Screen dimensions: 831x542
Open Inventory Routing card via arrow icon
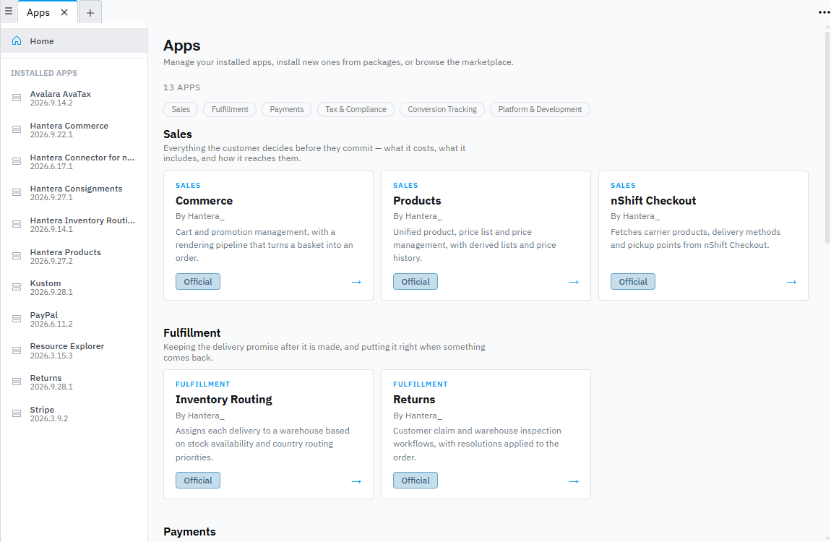356,481
